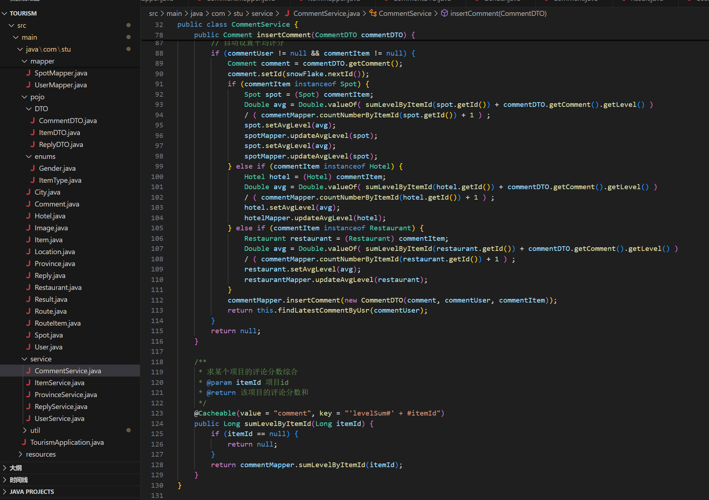Click line number 112 in the gutter
Screen dimensions: 709x500
pyautogui.click(x=157, y=300)
